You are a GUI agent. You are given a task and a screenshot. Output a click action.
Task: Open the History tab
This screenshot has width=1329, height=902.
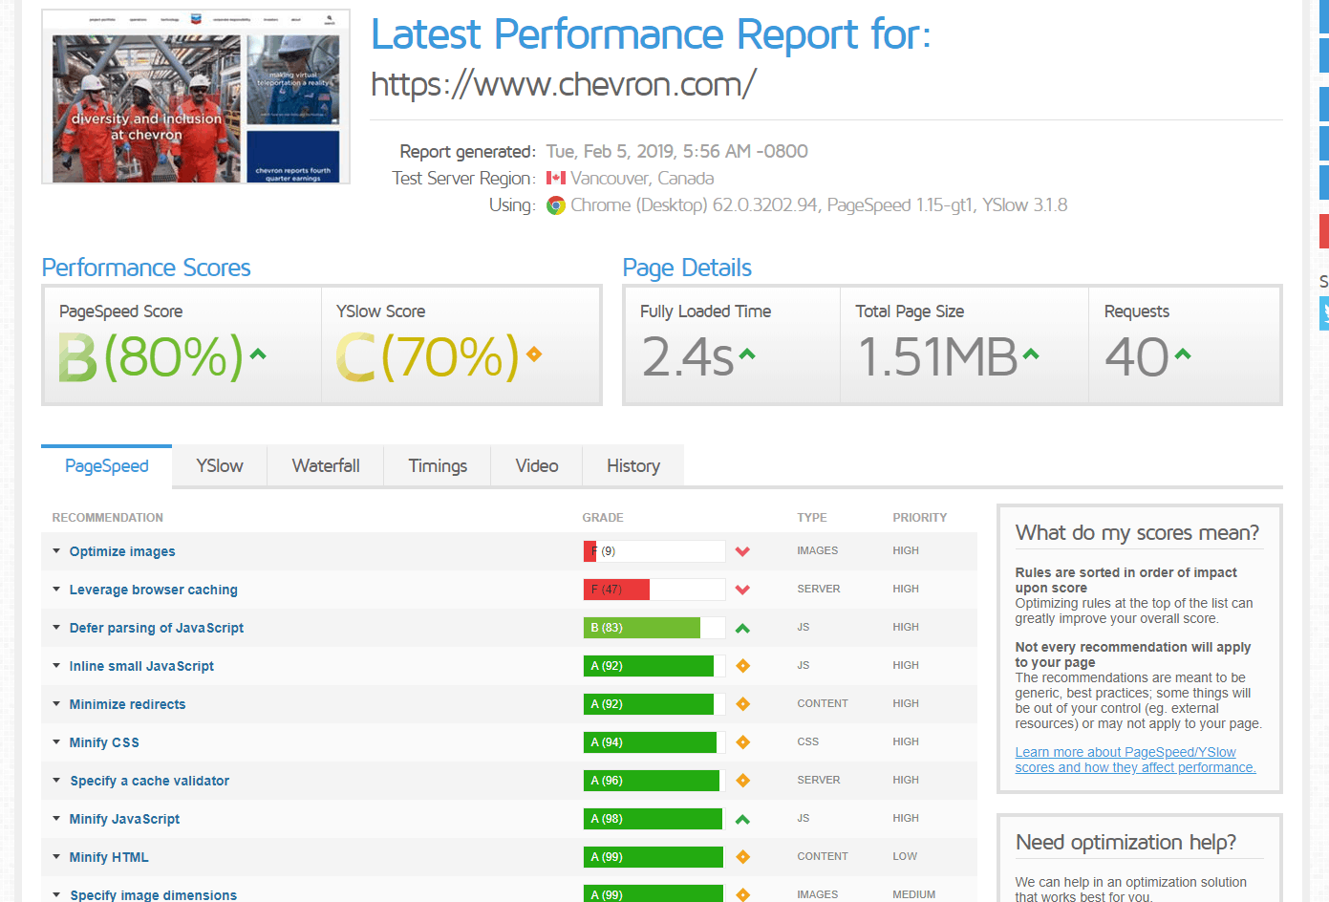click(633, 465)
